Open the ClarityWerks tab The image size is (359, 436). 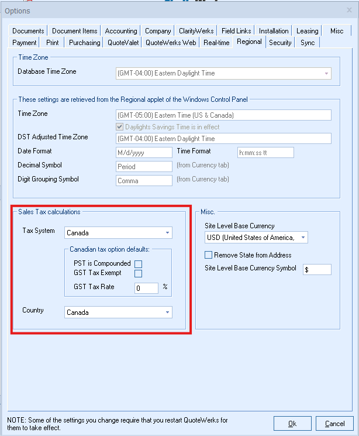pos(195,31)
